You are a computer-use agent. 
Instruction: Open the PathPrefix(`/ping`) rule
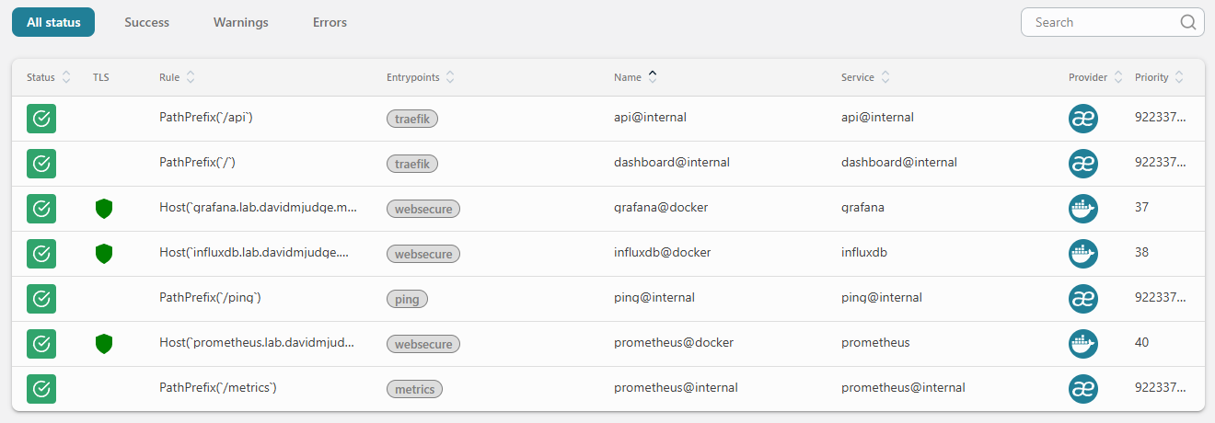tap(211, 297)
